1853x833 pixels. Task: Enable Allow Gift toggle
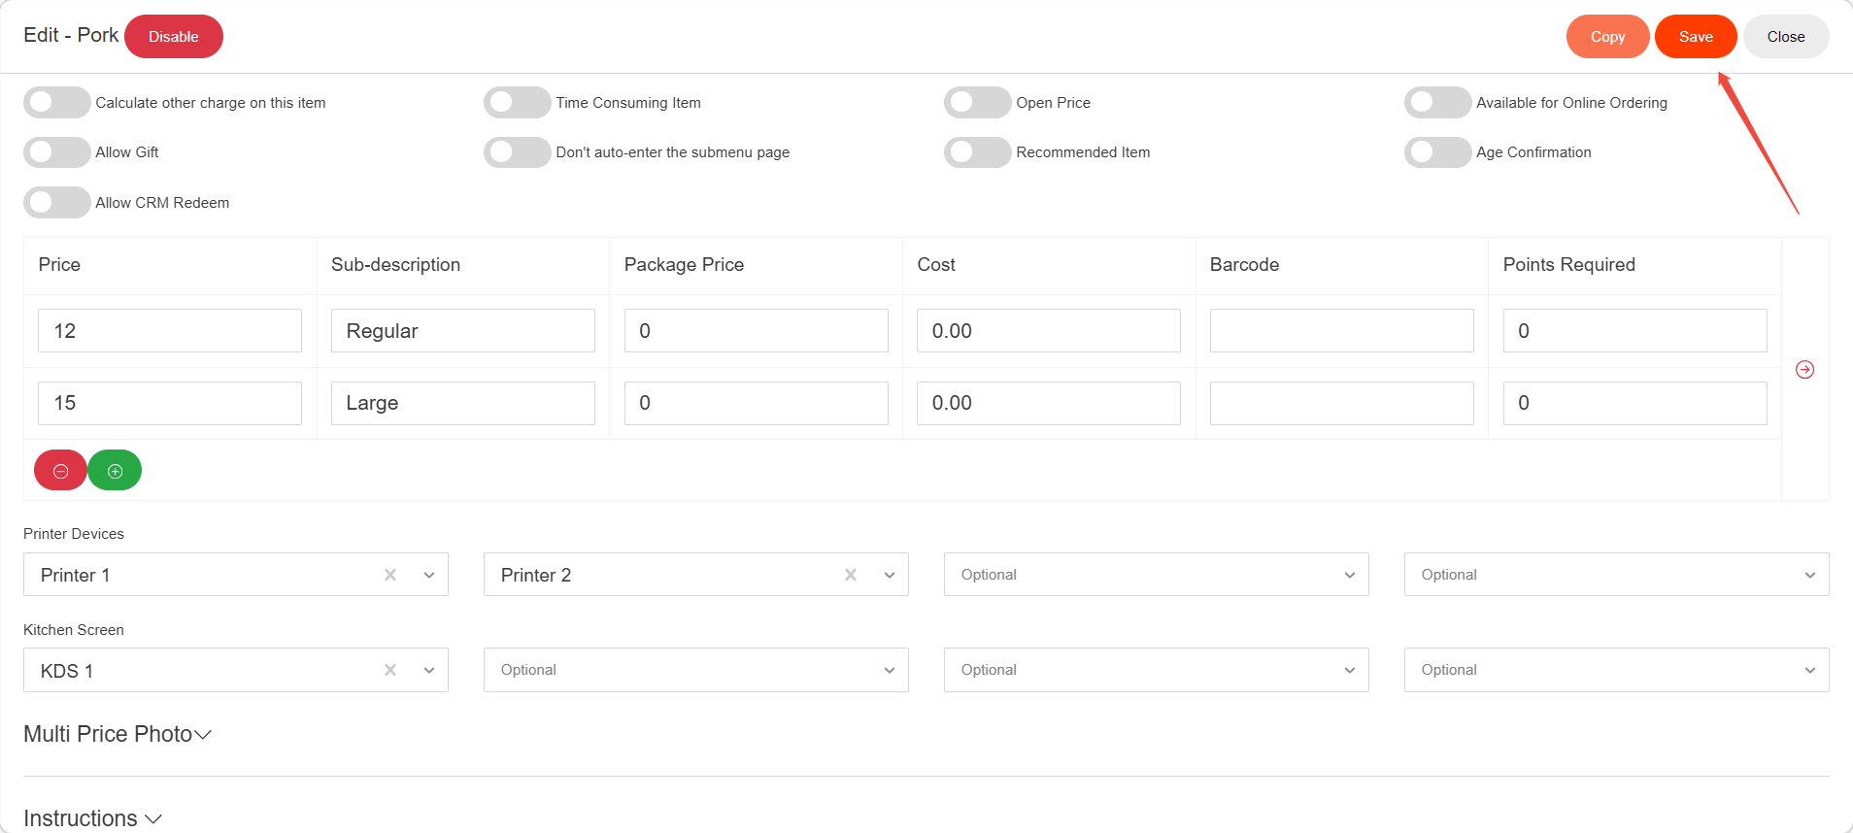tap(56, 152)
